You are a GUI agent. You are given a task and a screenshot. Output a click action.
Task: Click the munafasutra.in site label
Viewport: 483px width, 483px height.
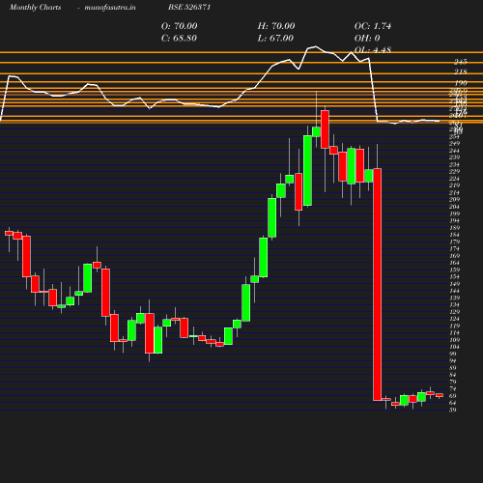click(x=110, y=7)
